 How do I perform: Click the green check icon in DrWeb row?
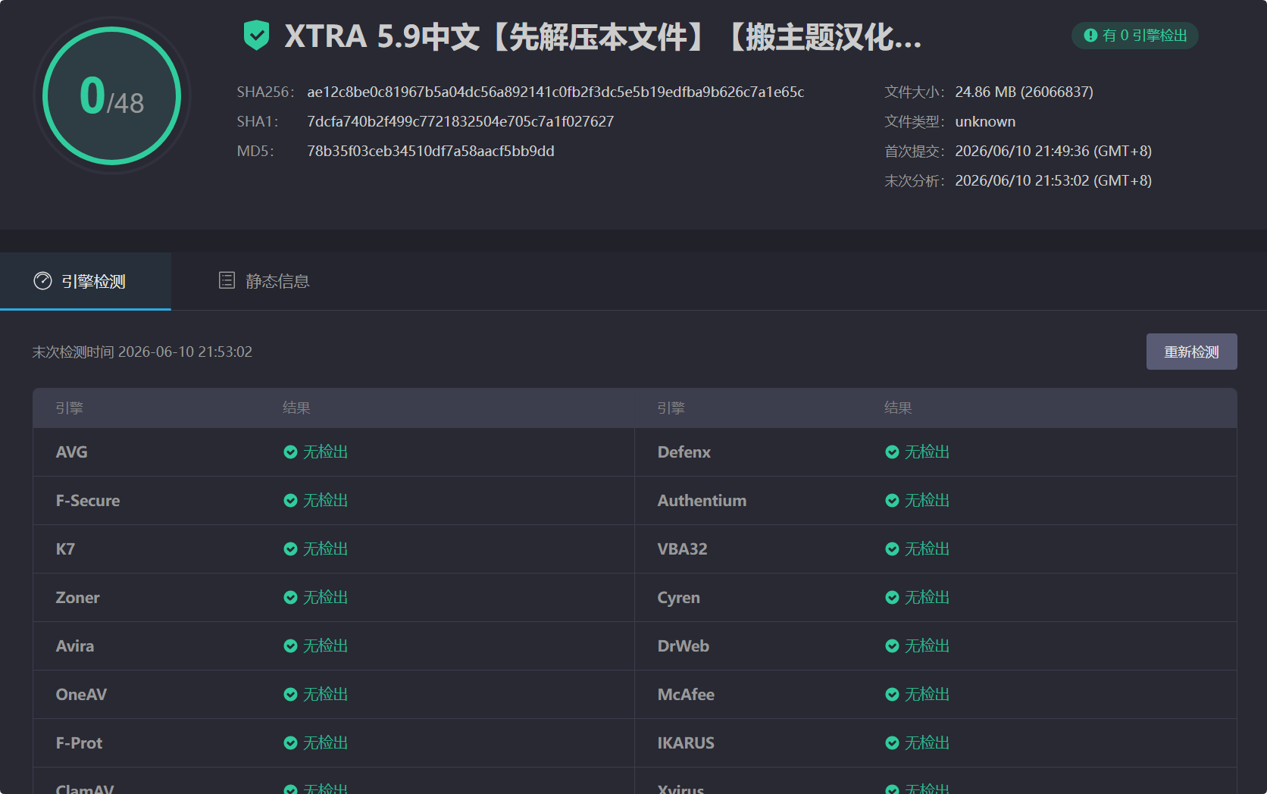coord(892,646)
